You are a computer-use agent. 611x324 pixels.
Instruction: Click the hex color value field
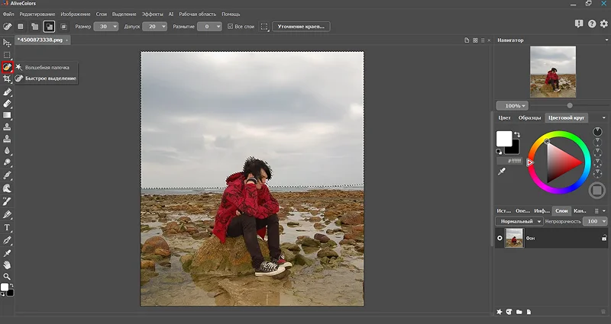point(509,161)
